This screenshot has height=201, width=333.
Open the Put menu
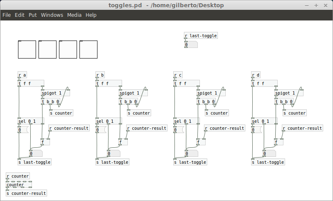pos(33,15)
